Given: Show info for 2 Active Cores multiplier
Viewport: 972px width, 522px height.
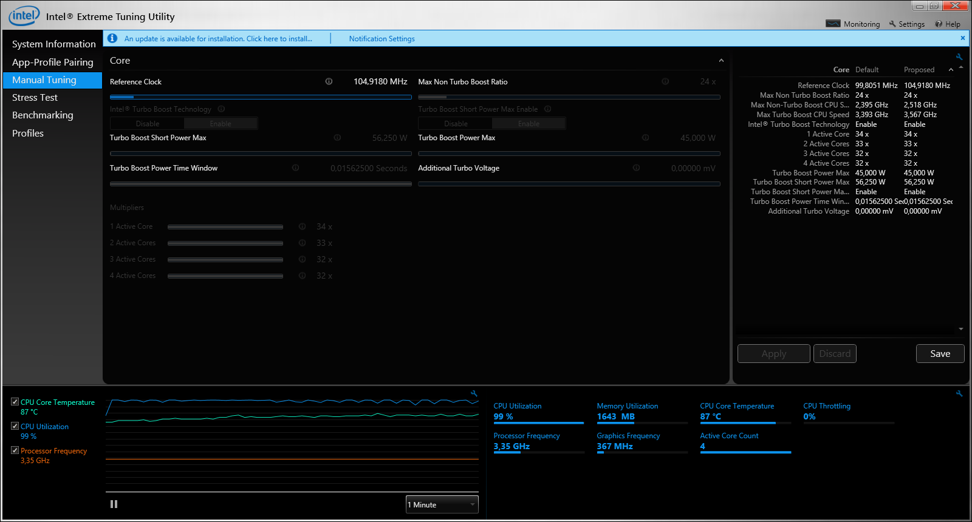Looking at the screenshot, I should pyautogui.click(x=302, y=243).
